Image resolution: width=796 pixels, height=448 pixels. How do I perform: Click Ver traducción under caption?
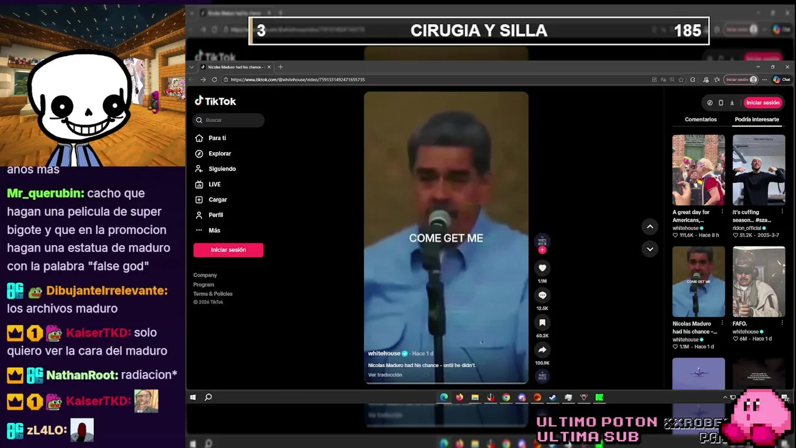pyautogui.click(x=385, y=375)
